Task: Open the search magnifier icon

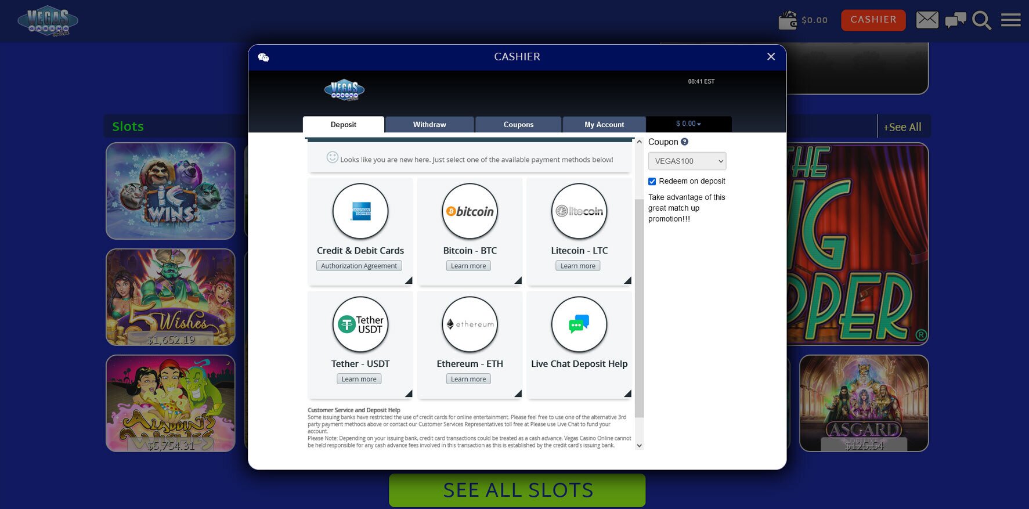Action: coord(981,20)
